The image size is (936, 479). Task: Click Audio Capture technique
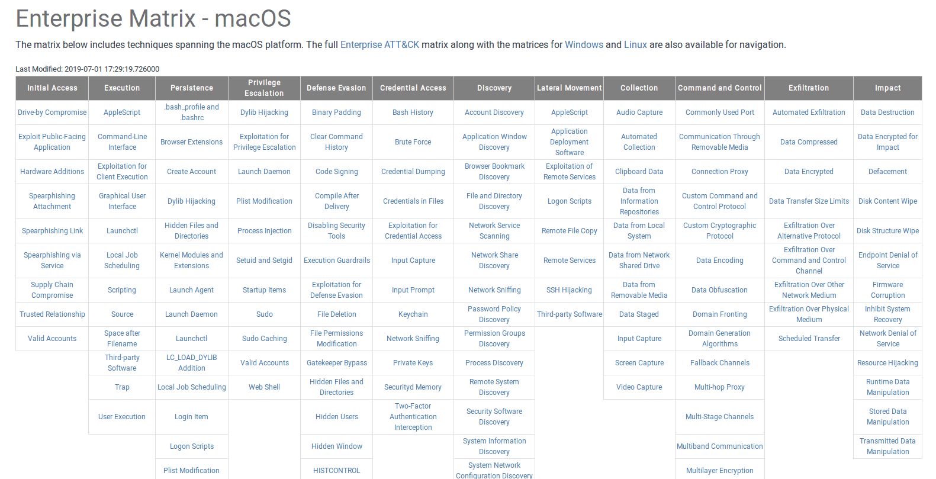pyautogui.click(x=639, y=112)
